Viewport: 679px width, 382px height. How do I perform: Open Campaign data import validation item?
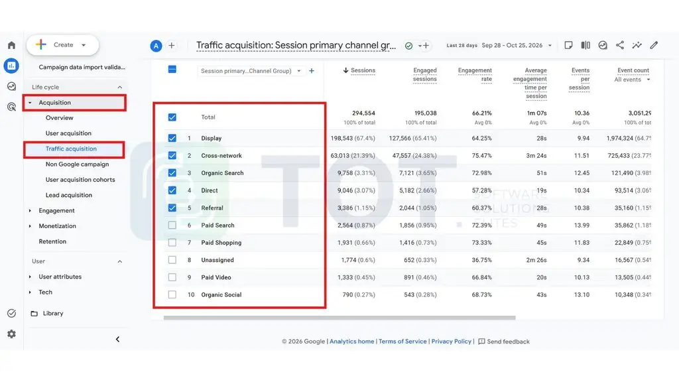point(82,67)
